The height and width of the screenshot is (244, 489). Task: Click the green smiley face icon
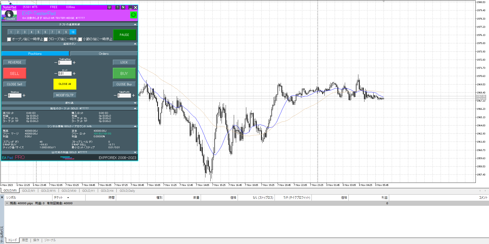[133, 15]
